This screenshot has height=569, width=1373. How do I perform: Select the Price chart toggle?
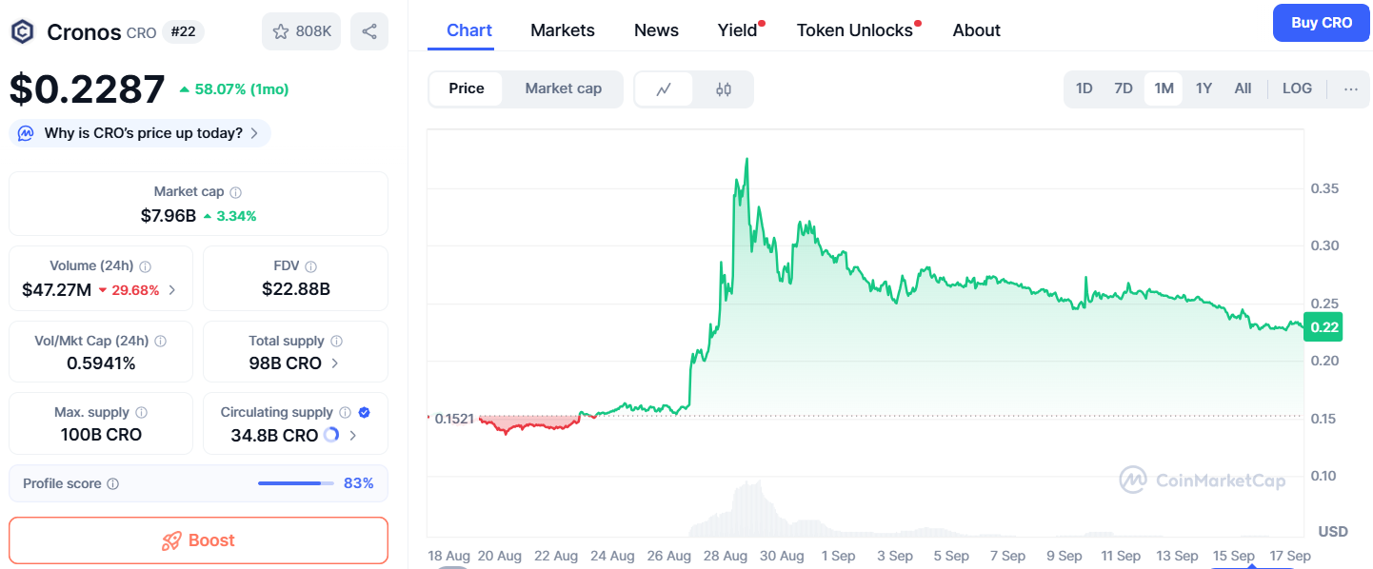[x=467, y=88]
